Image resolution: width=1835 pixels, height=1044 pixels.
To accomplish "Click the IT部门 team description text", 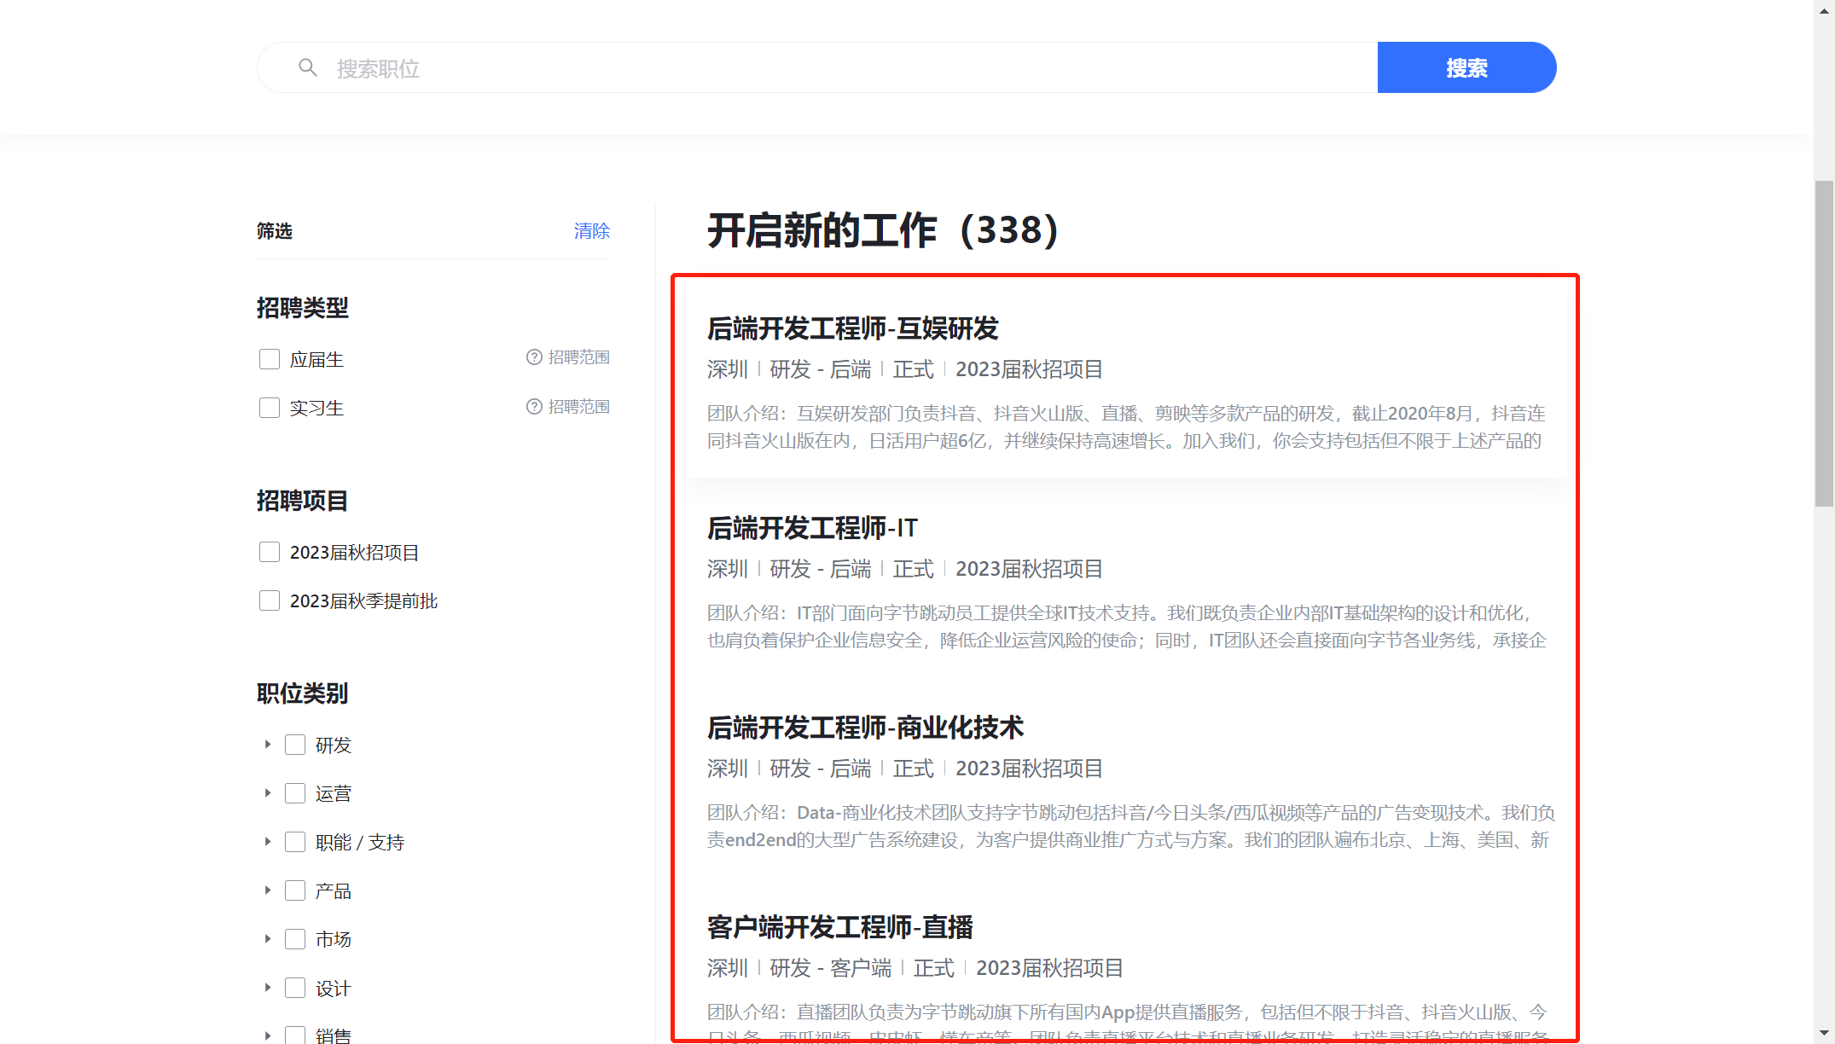I will (x=1126, y=627).
